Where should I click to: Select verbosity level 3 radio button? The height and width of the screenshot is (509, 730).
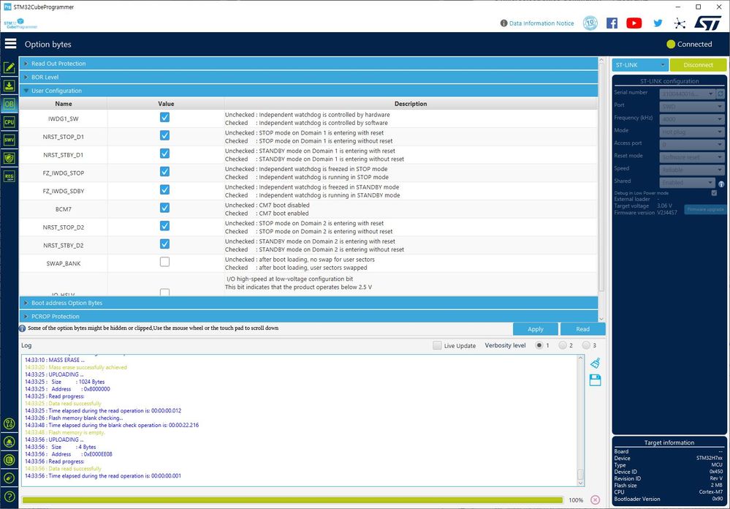click(x=585, y=345)
